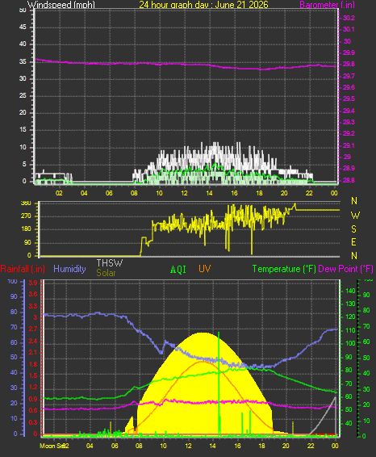Select the 'THSW' legend label

[110, 263]
